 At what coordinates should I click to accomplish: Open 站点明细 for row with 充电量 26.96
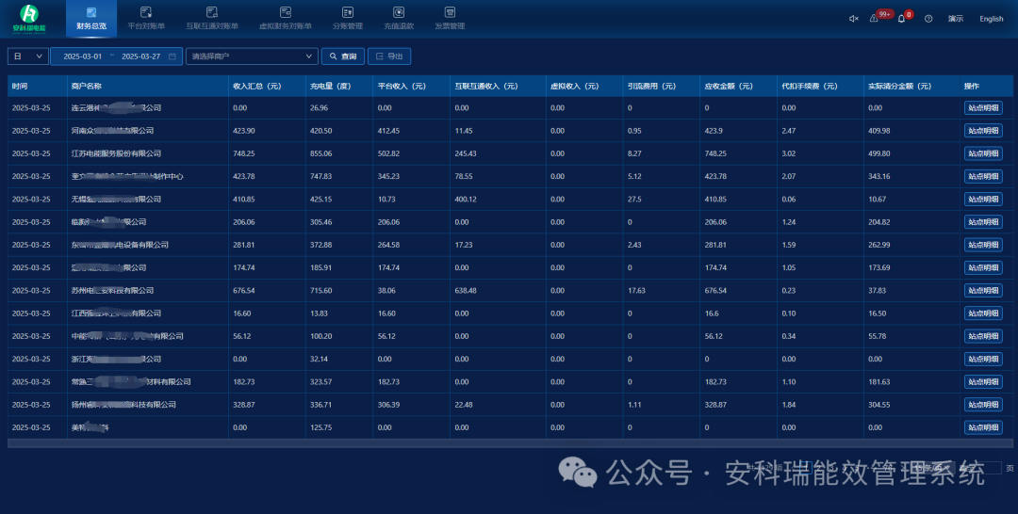983,107
